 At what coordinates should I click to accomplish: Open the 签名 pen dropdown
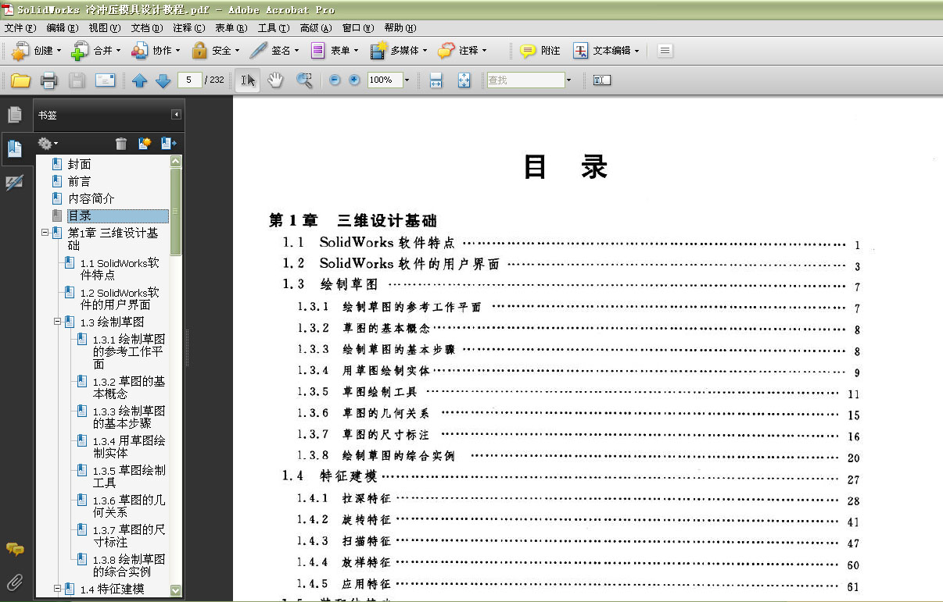[274, 51]
